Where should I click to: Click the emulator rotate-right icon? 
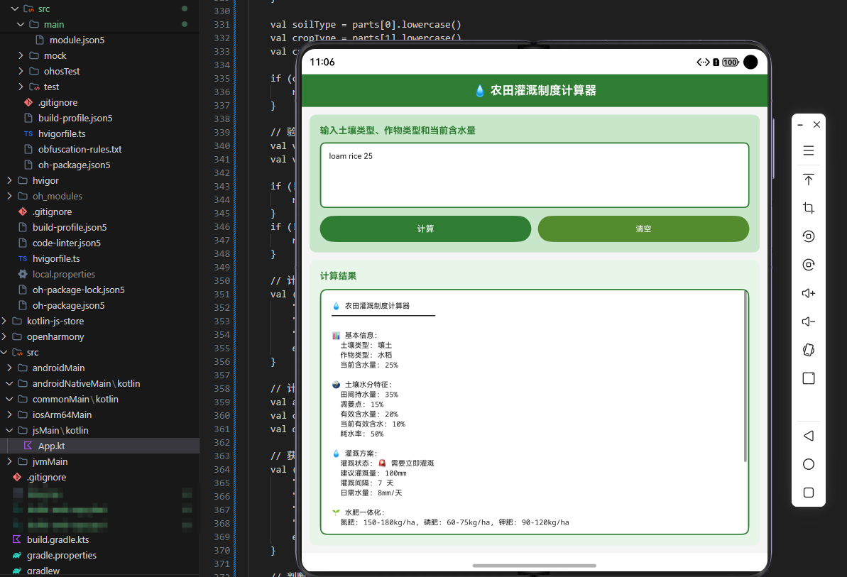click(x=808, y=265)
